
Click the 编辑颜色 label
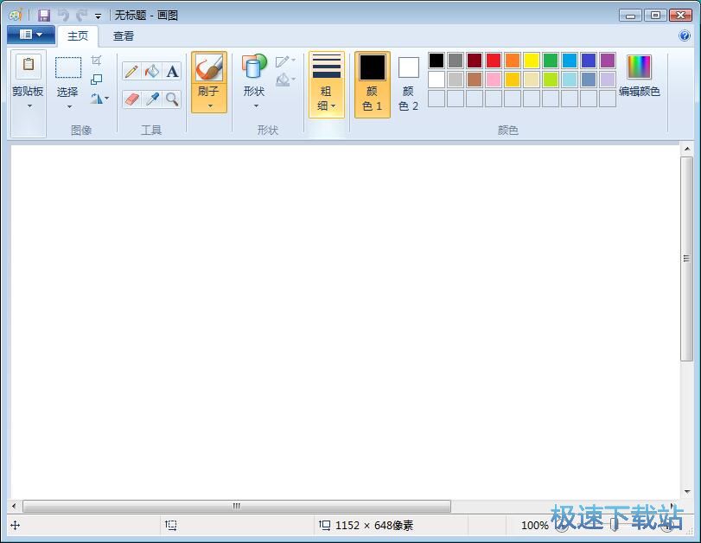click(x=640, y=92)
